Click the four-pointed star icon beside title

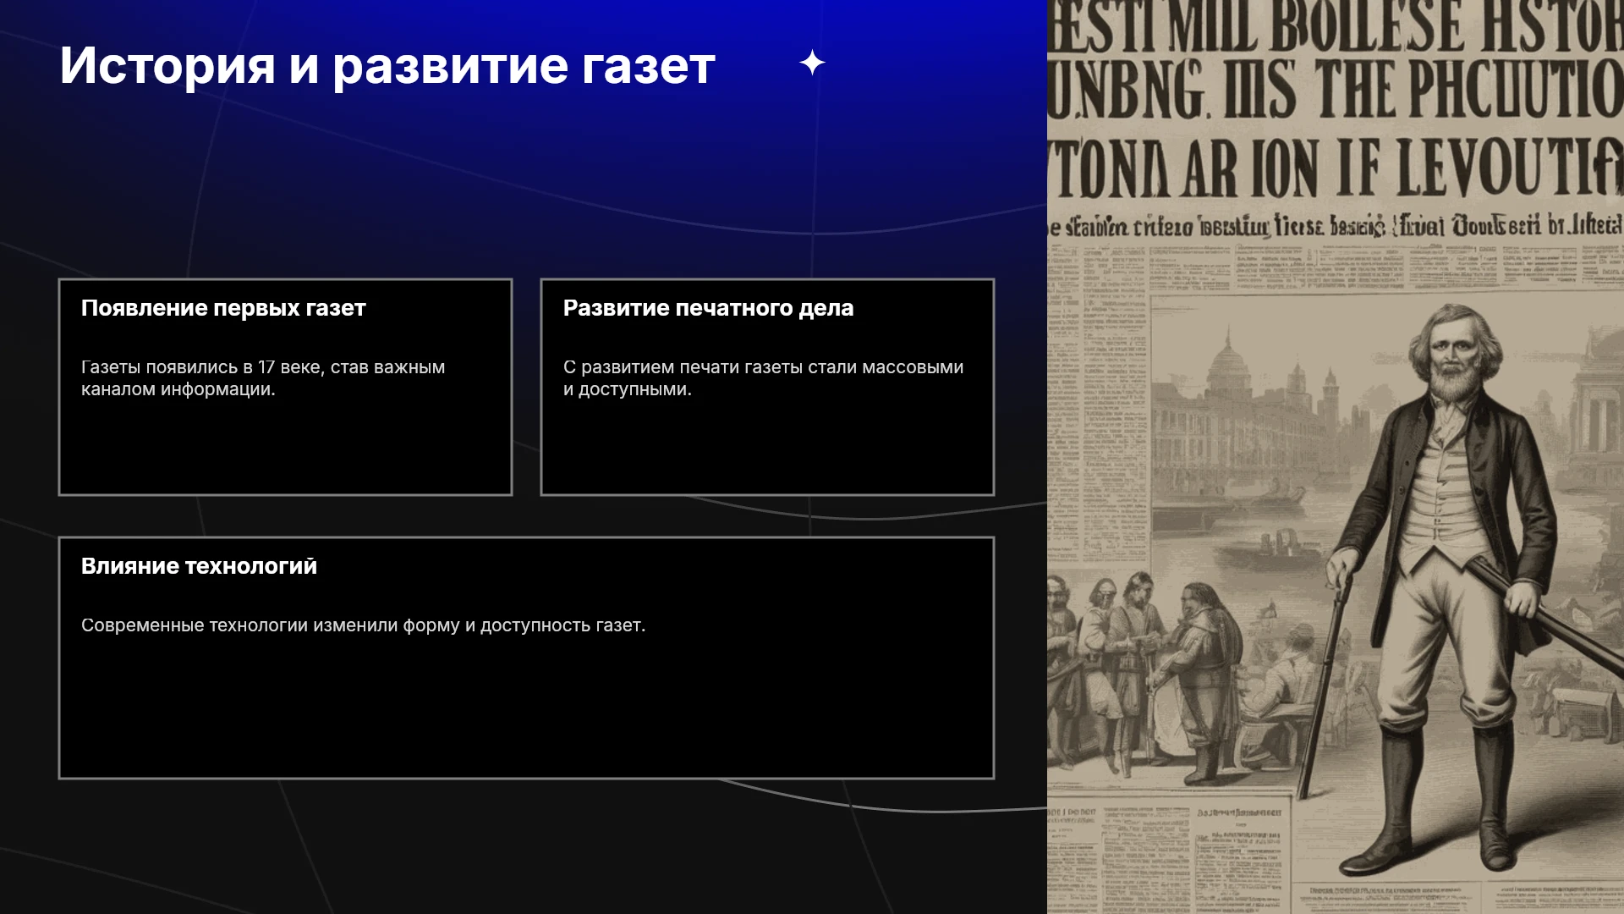point(812,63)
